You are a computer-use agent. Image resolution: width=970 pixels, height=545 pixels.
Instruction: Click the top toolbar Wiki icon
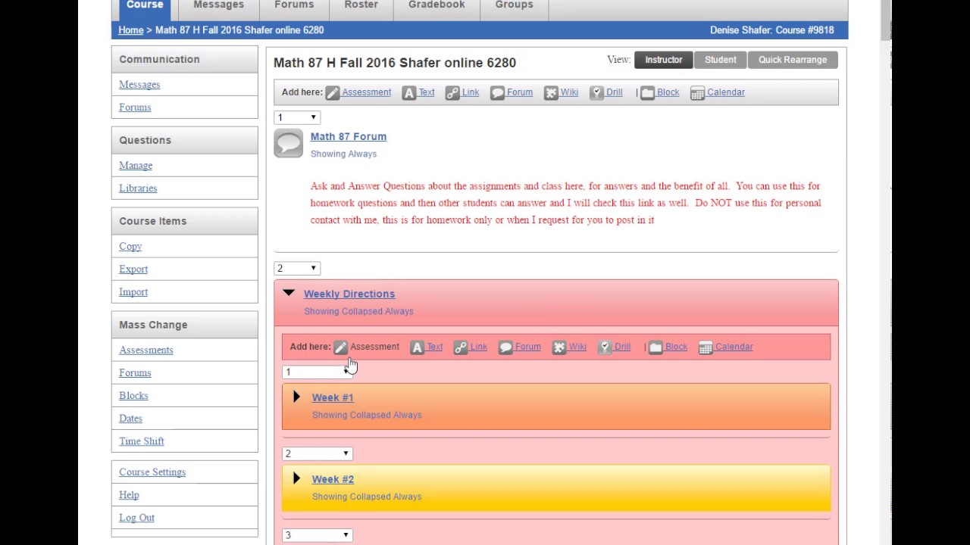551,93
